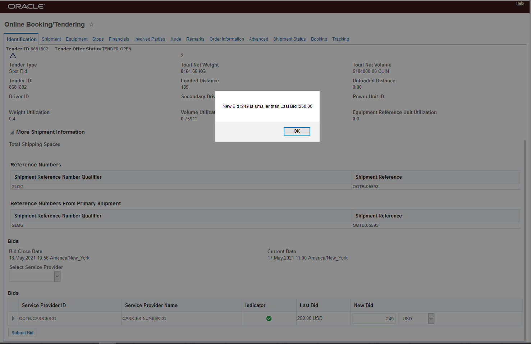The width and height of the screenshot is (531, 344).
Task: Click the 250.00 USD last bid value
Action: (x=310, y=318)
